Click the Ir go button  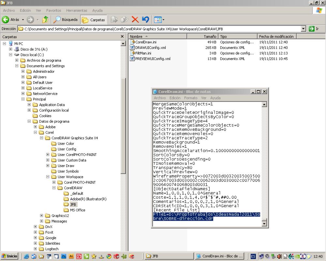tap(314, 29)
